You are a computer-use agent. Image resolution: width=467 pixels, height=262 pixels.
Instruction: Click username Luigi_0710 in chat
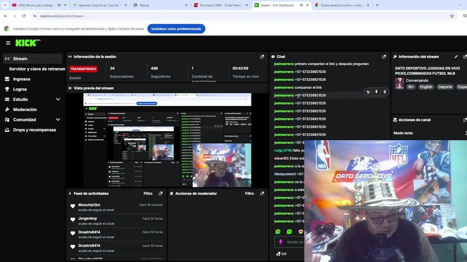283,150
